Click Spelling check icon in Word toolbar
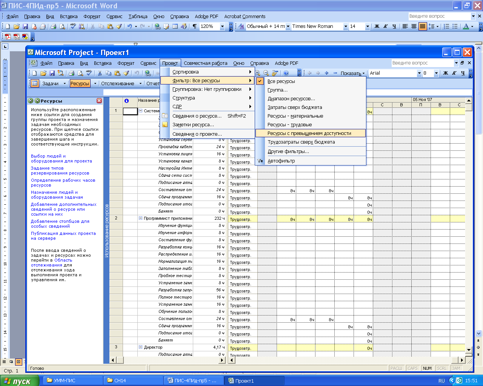This screenshot has width=483, height=386. [x=72, y=26]
